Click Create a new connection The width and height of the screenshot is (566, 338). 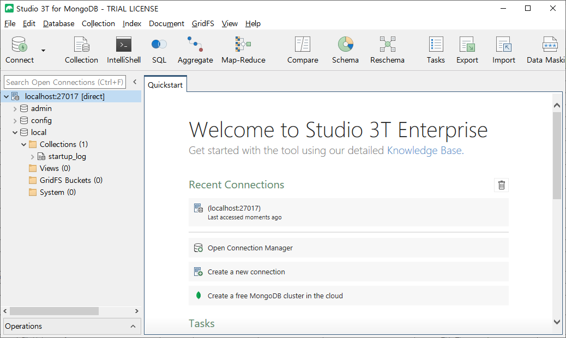pyautogui.click(x=348, y=272)
